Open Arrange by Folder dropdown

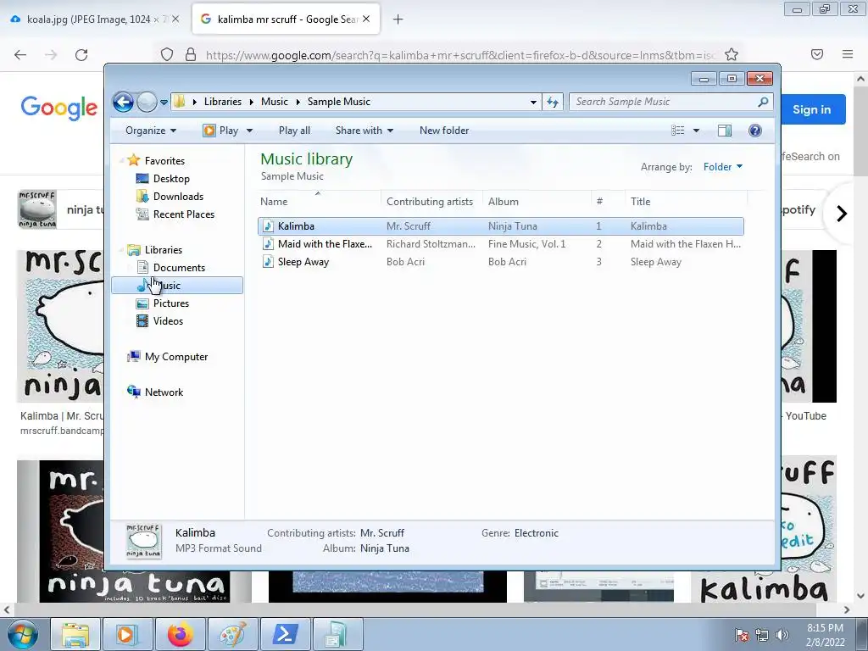click(723, 167)
